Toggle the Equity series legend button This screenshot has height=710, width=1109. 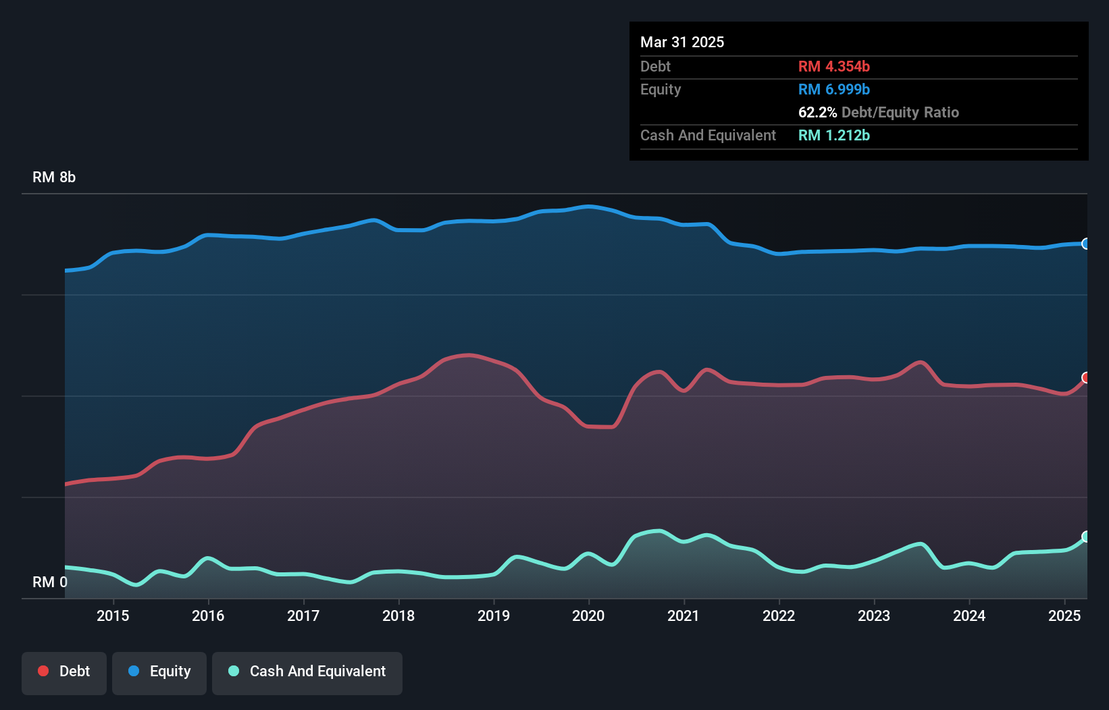point(159,673)
